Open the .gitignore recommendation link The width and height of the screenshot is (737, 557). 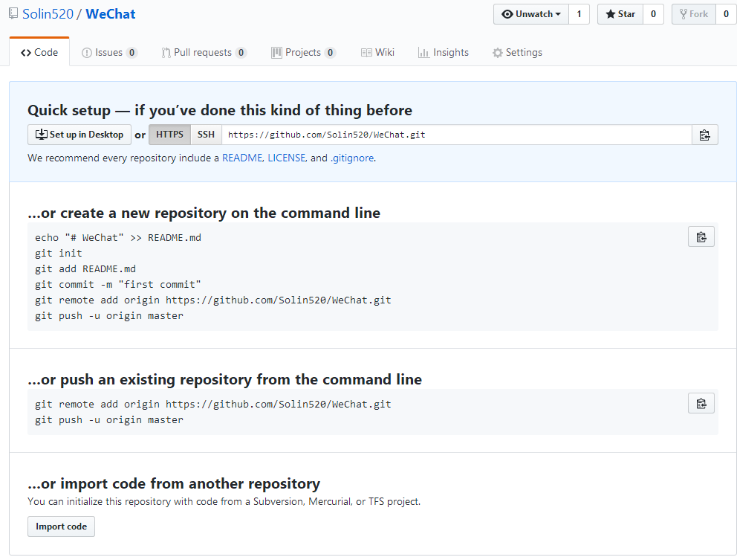(352, 158)
